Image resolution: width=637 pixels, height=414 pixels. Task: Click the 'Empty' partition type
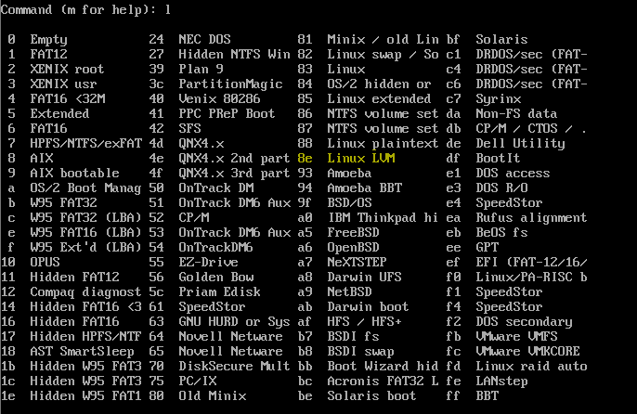(x=48, y=40)
